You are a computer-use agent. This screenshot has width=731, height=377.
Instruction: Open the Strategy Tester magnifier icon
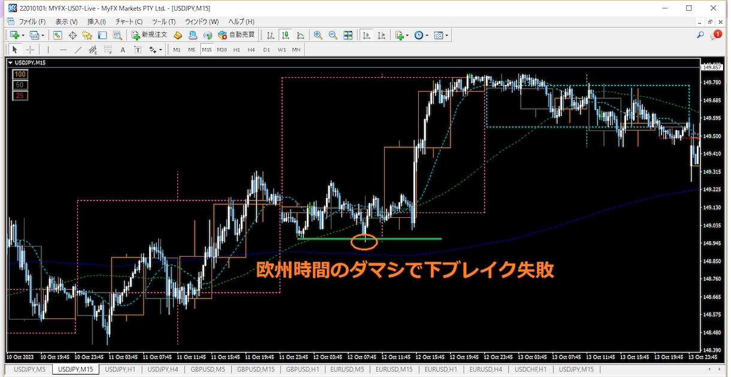click(x=117, y=35)
